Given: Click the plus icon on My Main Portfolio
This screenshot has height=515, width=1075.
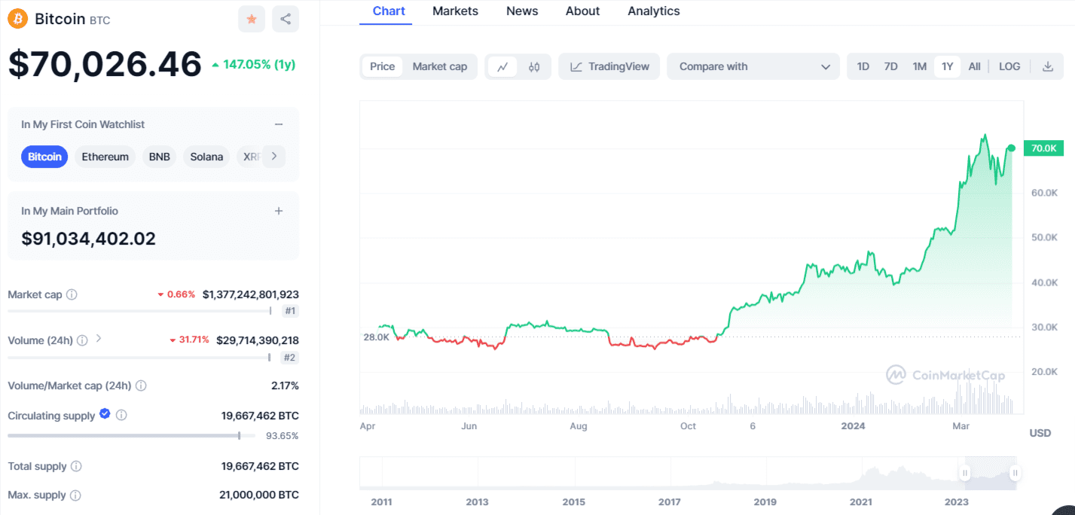Looking at the screenshot, I should click(279, 211).
